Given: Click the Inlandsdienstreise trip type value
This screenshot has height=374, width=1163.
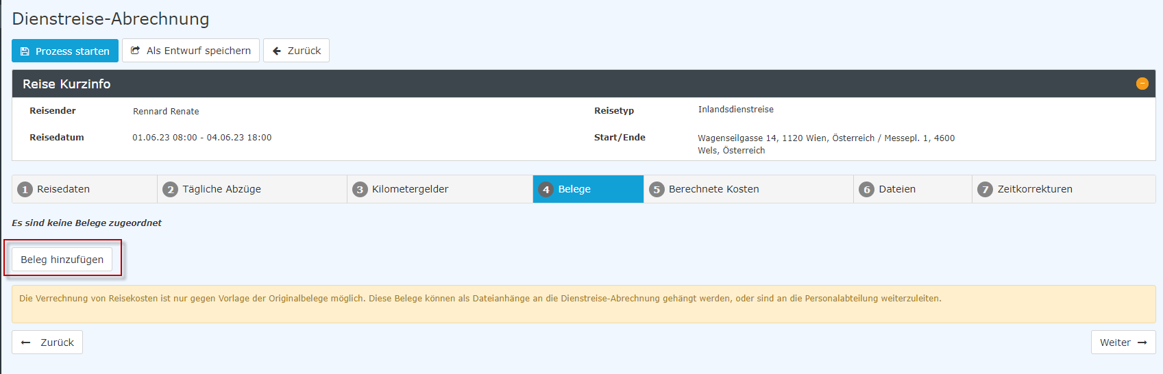Looking at the screenshot, I should coord(736,110).
